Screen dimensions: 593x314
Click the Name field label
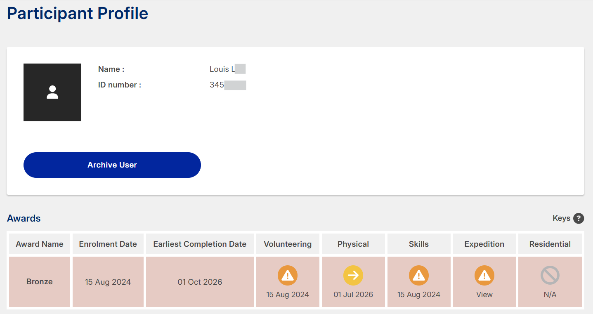[111, 69]
